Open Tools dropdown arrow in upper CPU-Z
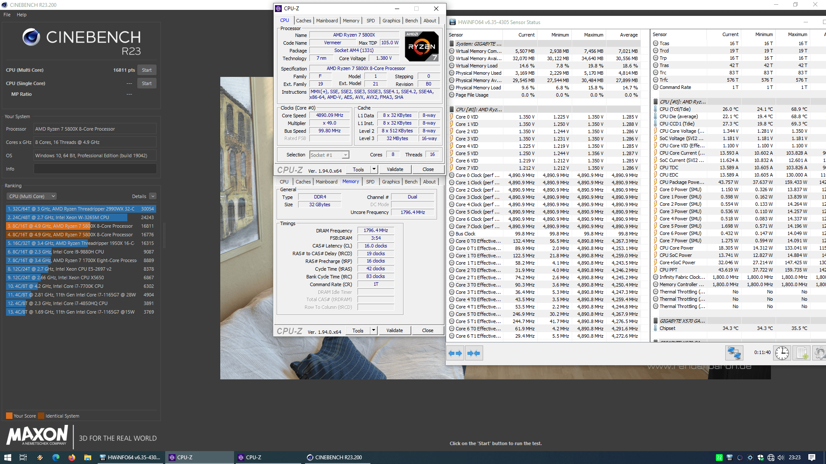Viewport: 826px width, 464px height. point(374,169)
